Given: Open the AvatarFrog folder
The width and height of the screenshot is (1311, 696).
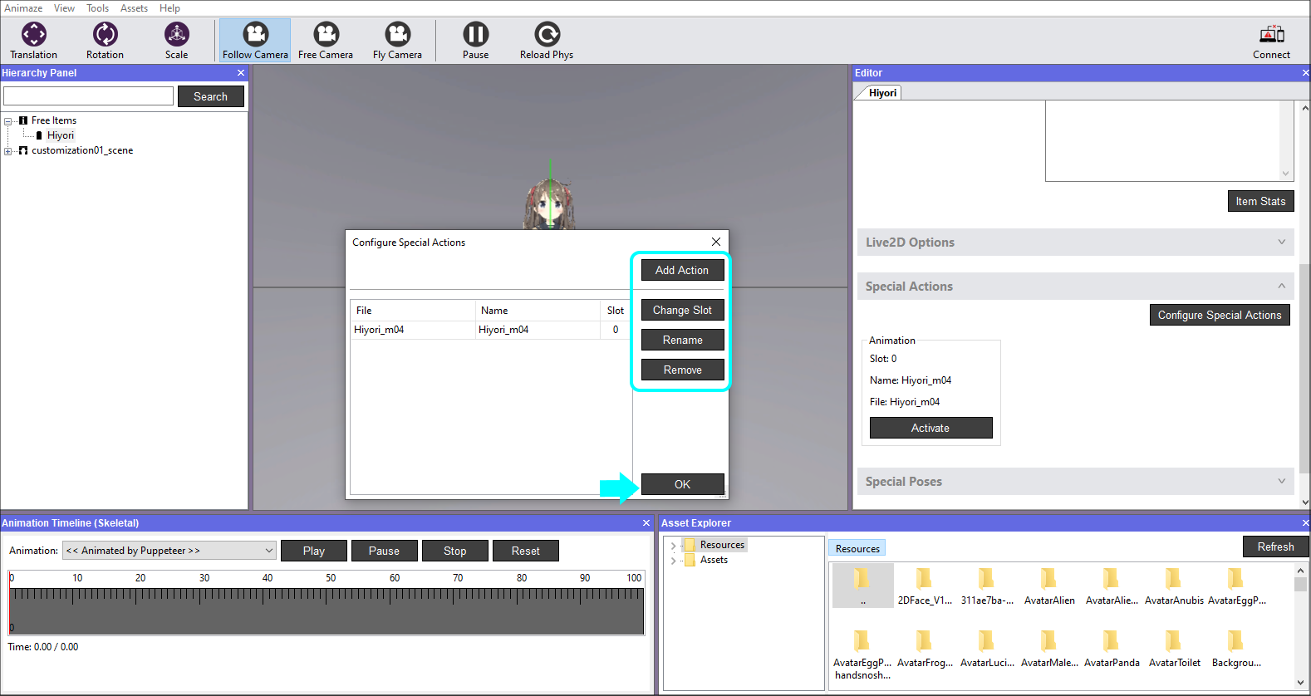Looking at the screenshot, I should click(925, 648).
